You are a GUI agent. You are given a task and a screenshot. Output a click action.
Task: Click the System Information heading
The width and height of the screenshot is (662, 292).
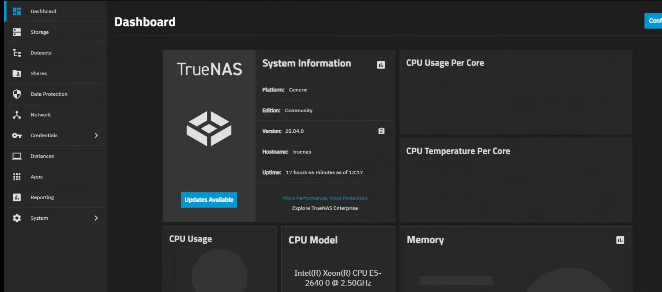click(x=307, y=63)
